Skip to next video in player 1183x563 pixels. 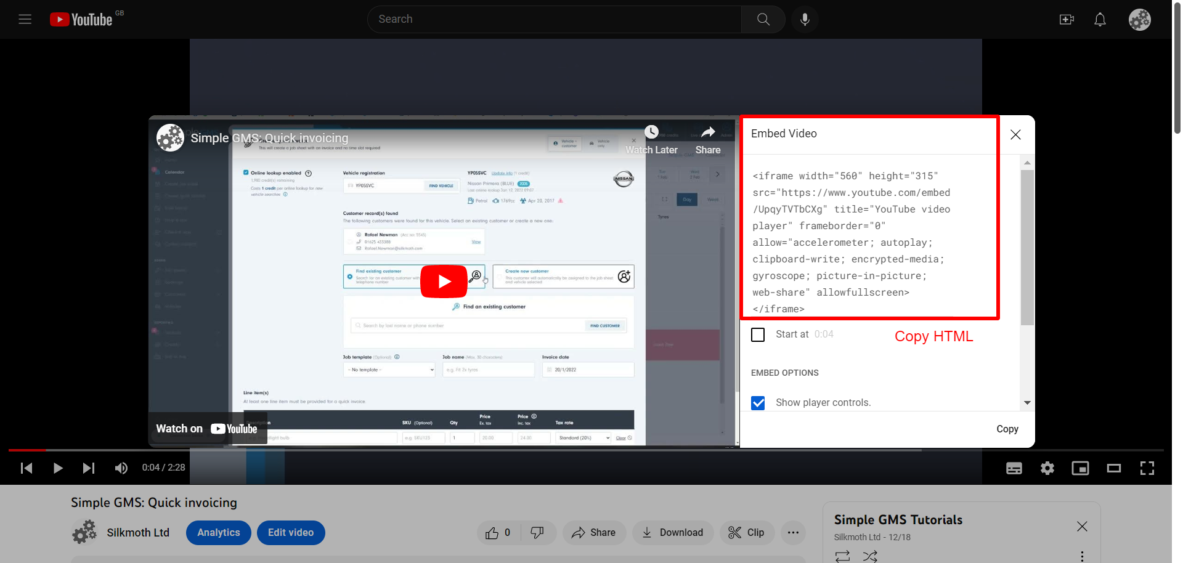(x=89, y=468)
